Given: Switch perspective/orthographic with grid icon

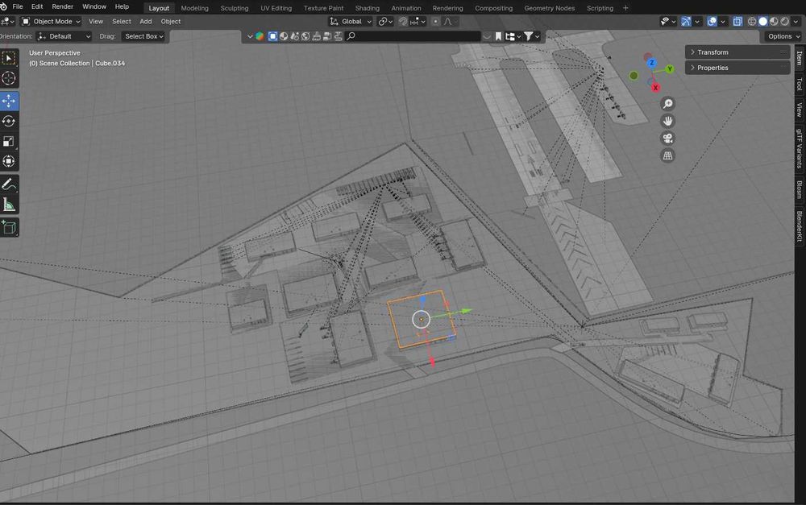Looking at the screenshot, I should point(667,155).
